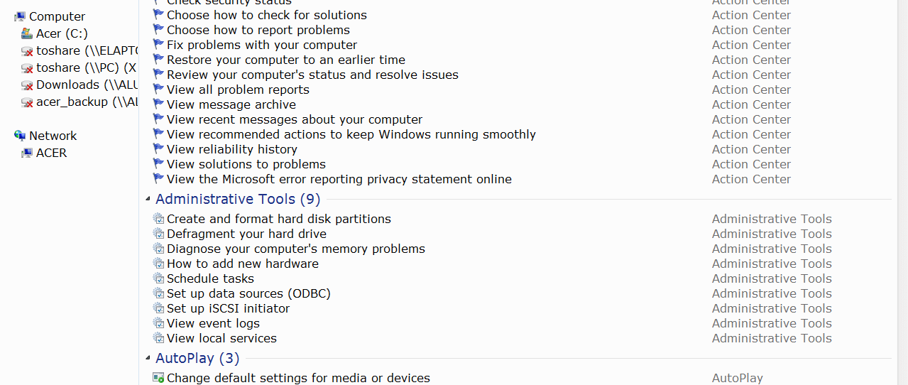The height and width of the screenshot is (385, 908).
Task: Click the ACER network computer icon
Action: [27, 153]
